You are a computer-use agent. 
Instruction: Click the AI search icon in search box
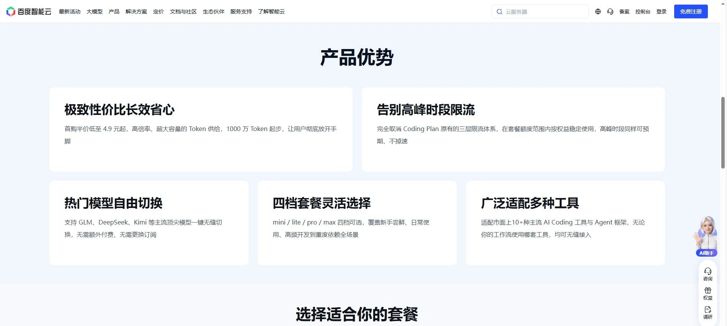tap(499, 11)
